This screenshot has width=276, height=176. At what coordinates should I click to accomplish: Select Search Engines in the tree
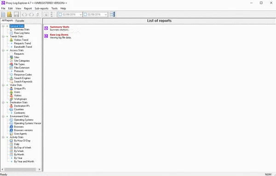[x=23, y=78]
